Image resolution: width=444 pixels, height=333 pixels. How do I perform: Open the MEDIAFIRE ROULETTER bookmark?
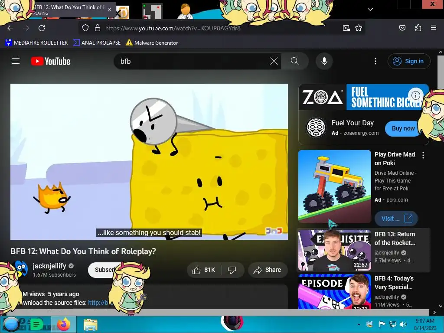pyautogui.click(x=36, y=43)
